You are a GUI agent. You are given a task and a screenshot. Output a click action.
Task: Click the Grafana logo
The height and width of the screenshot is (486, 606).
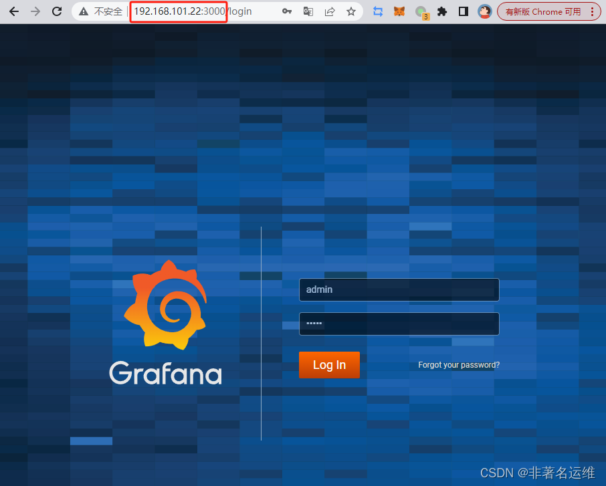tap(165, 306)
